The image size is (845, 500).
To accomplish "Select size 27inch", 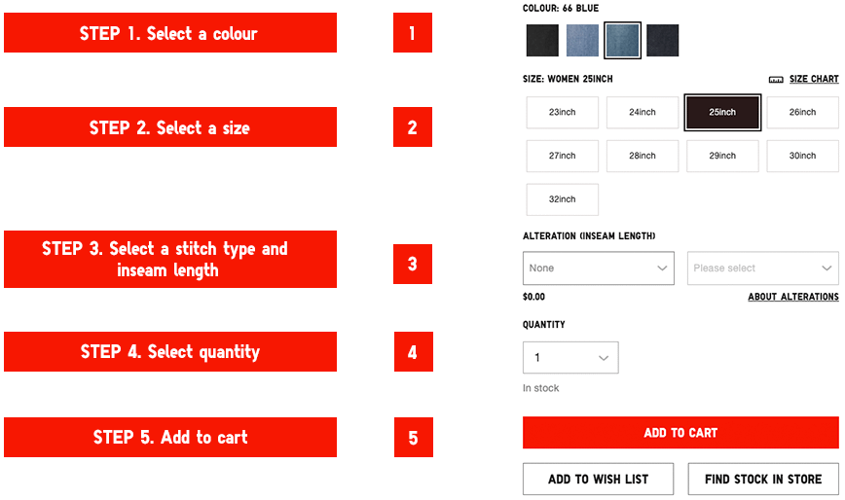I will [562, 156].
